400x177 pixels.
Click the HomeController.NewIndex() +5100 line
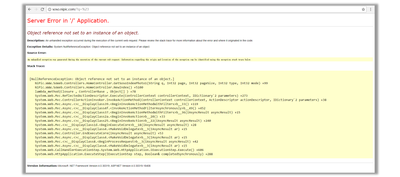[89, 87]
